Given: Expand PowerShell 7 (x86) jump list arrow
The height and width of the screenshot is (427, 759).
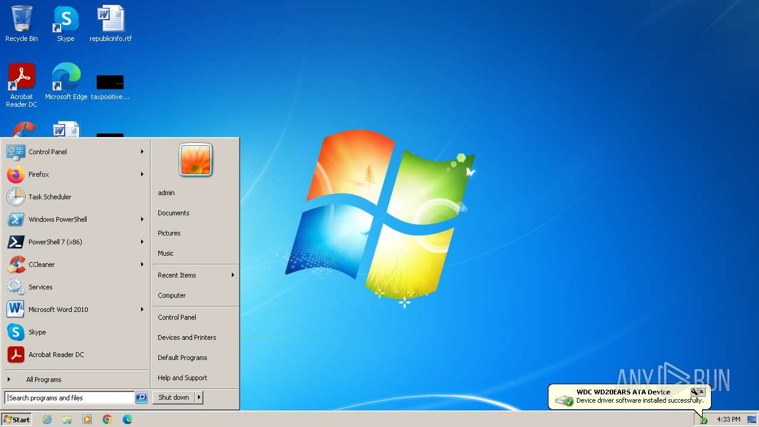Looking at the screenshot, I should coord(142,242).
